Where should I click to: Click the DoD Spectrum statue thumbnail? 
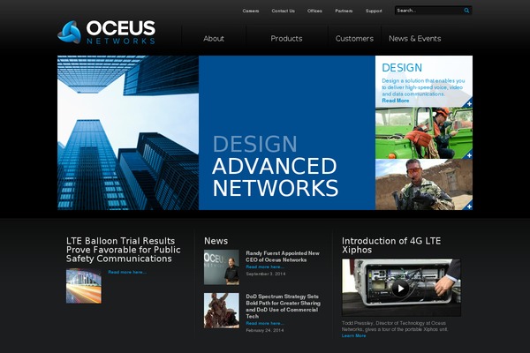tap(222, 311)
